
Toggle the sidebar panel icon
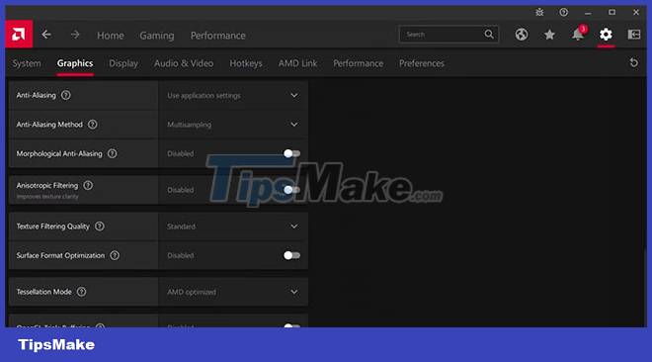coord(633,34)
